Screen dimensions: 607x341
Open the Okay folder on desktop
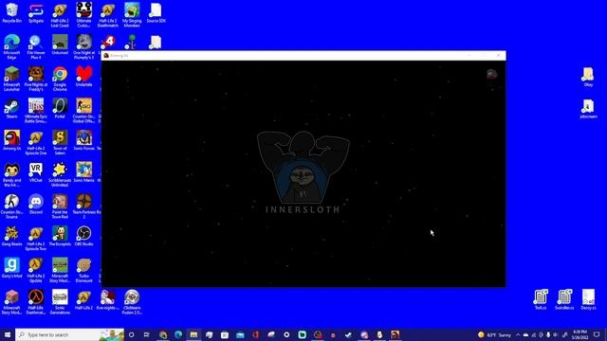(x=588, y=77)
